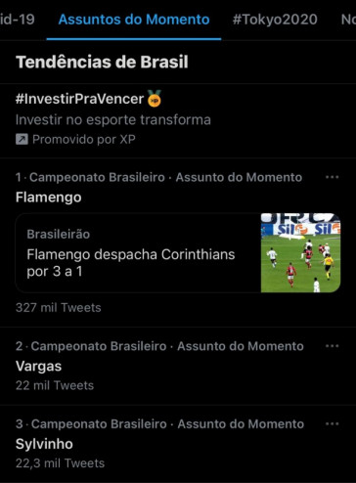Select the cut-off tab after #Tokyo2020
The height and width of the screenshot is (483, 356).
[x=348, y=20]
